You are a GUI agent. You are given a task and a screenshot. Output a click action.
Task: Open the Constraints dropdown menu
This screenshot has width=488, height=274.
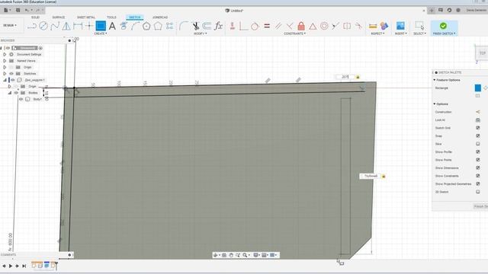click(x=295, y=33)
